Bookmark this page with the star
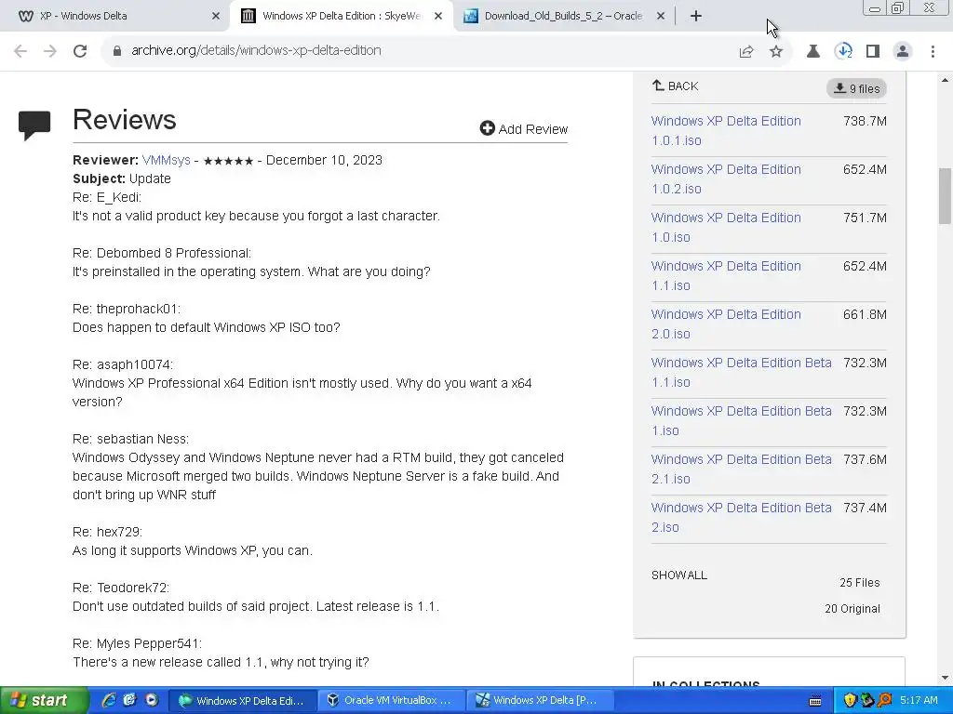 pyautogui.click(x=776, y=51)
